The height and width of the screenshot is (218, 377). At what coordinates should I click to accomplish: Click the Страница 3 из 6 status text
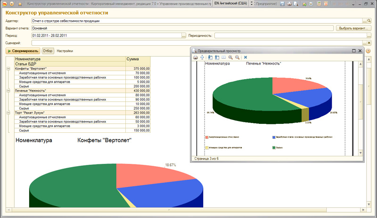[x=206, y=159]
